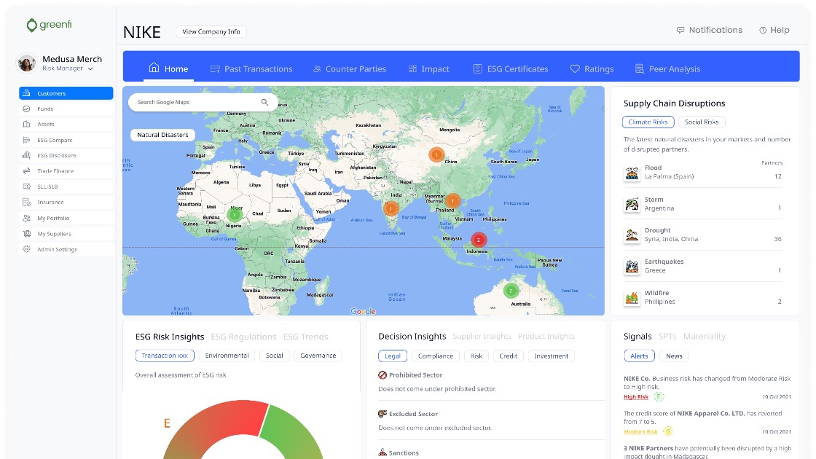Open ESG Compare sidebar icon
The height and width of the screenshot is (459, 816).
click(26, 140)
